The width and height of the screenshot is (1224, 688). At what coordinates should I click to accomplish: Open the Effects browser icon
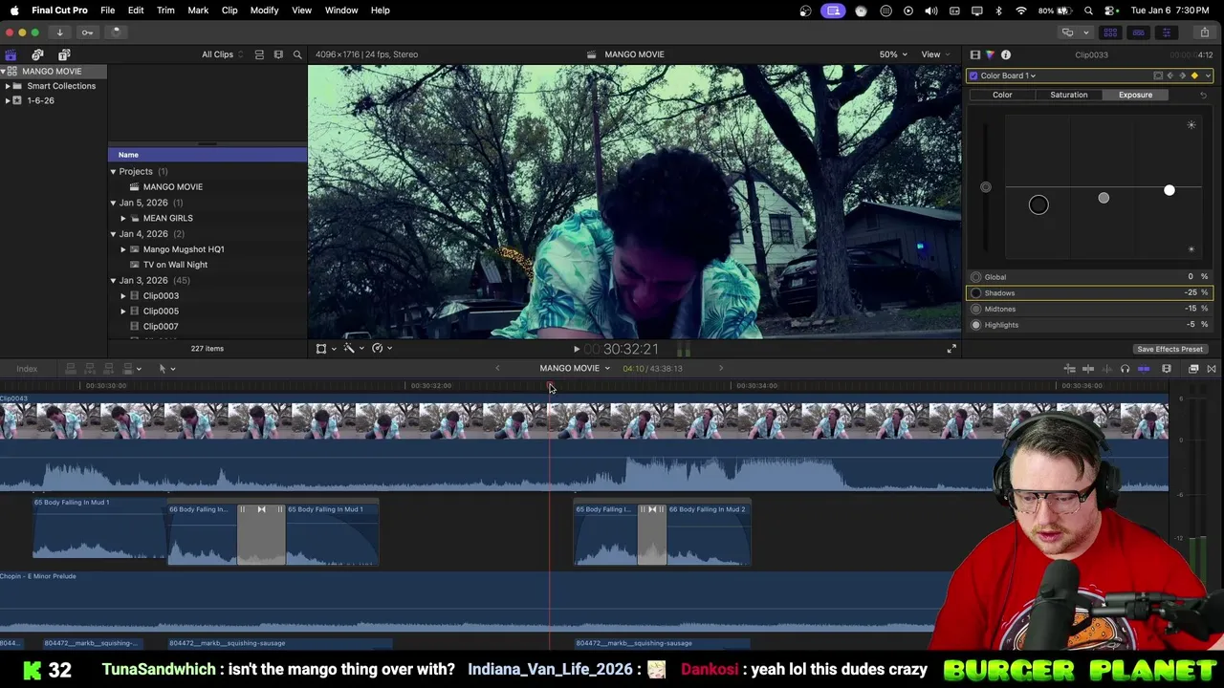tap(1193, 368)
